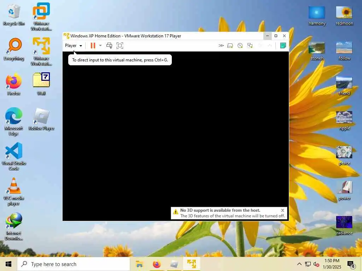The height and width of the screenshot is (271, 362).
Task: Select the Wall archive desktop icon
Action: [41, 84]
